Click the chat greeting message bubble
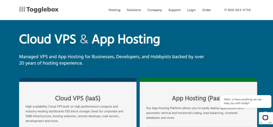Viewport: 273px width, 127px height. tap(246, 101)
